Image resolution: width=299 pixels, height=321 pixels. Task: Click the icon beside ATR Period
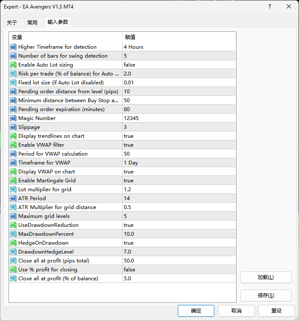click(13, 198)
